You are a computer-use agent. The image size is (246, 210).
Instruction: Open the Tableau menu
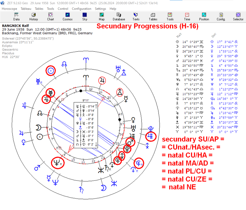pos(26,9)
